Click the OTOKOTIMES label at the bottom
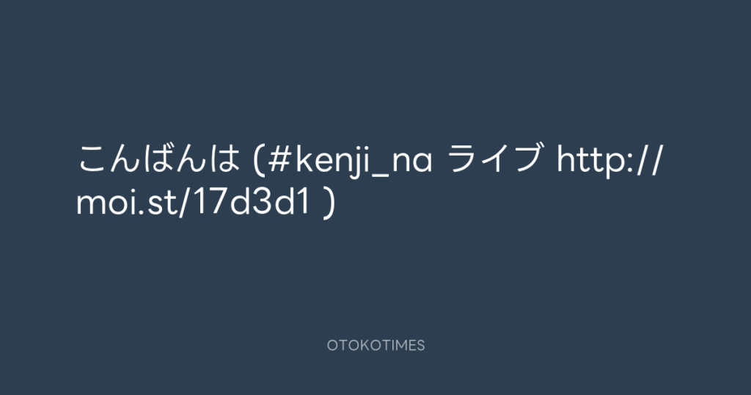The height and width of the screenshot is (395, 751). 376,345
